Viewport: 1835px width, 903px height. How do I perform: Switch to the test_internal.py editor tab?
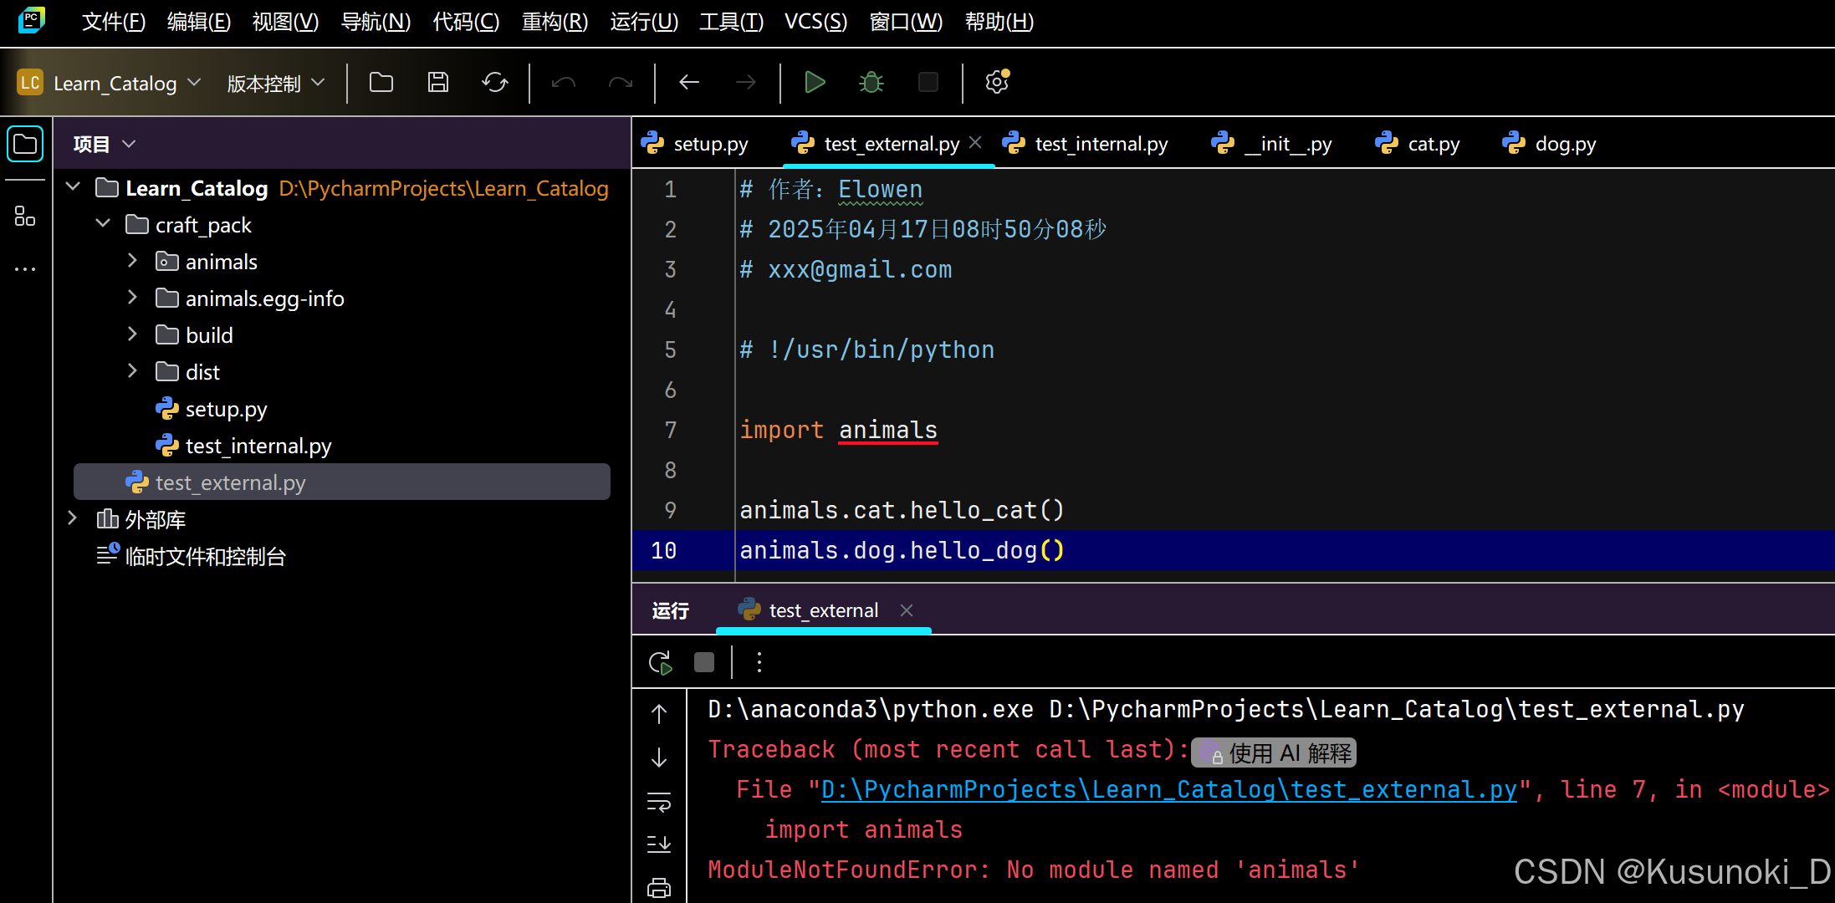click(x=1100, y=144)
